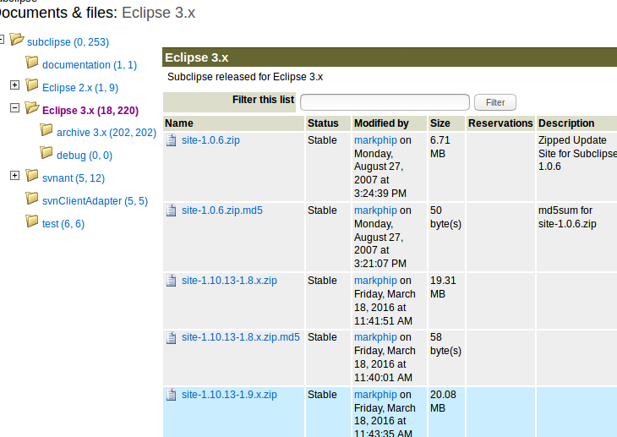Open markphip profile in site-1.0.6.zip row

tap(375, 140)
